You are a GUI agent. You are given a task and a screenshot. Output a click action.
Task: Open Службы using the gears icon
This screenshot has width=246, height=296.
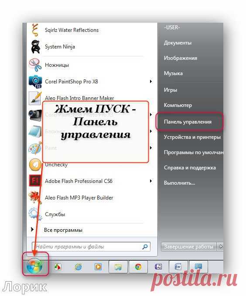pos(35,214)
